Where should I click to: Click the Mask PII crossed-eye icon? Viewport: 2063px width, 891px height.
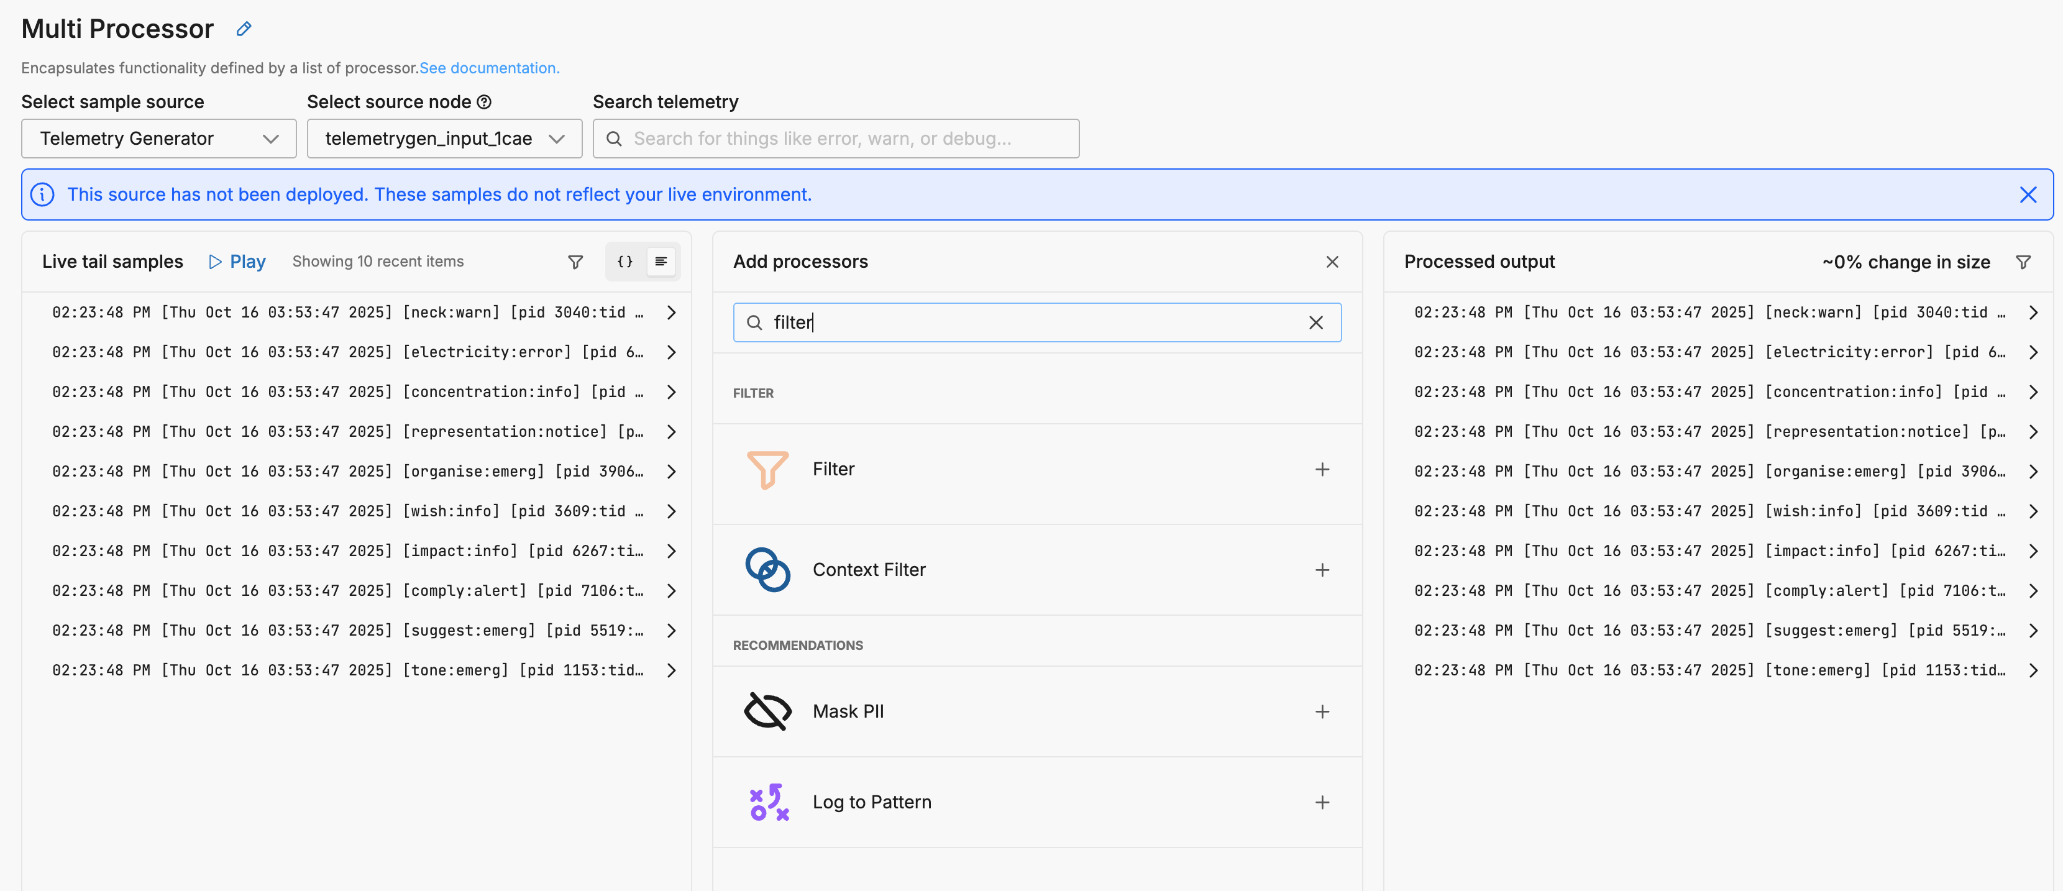point(766,711)
